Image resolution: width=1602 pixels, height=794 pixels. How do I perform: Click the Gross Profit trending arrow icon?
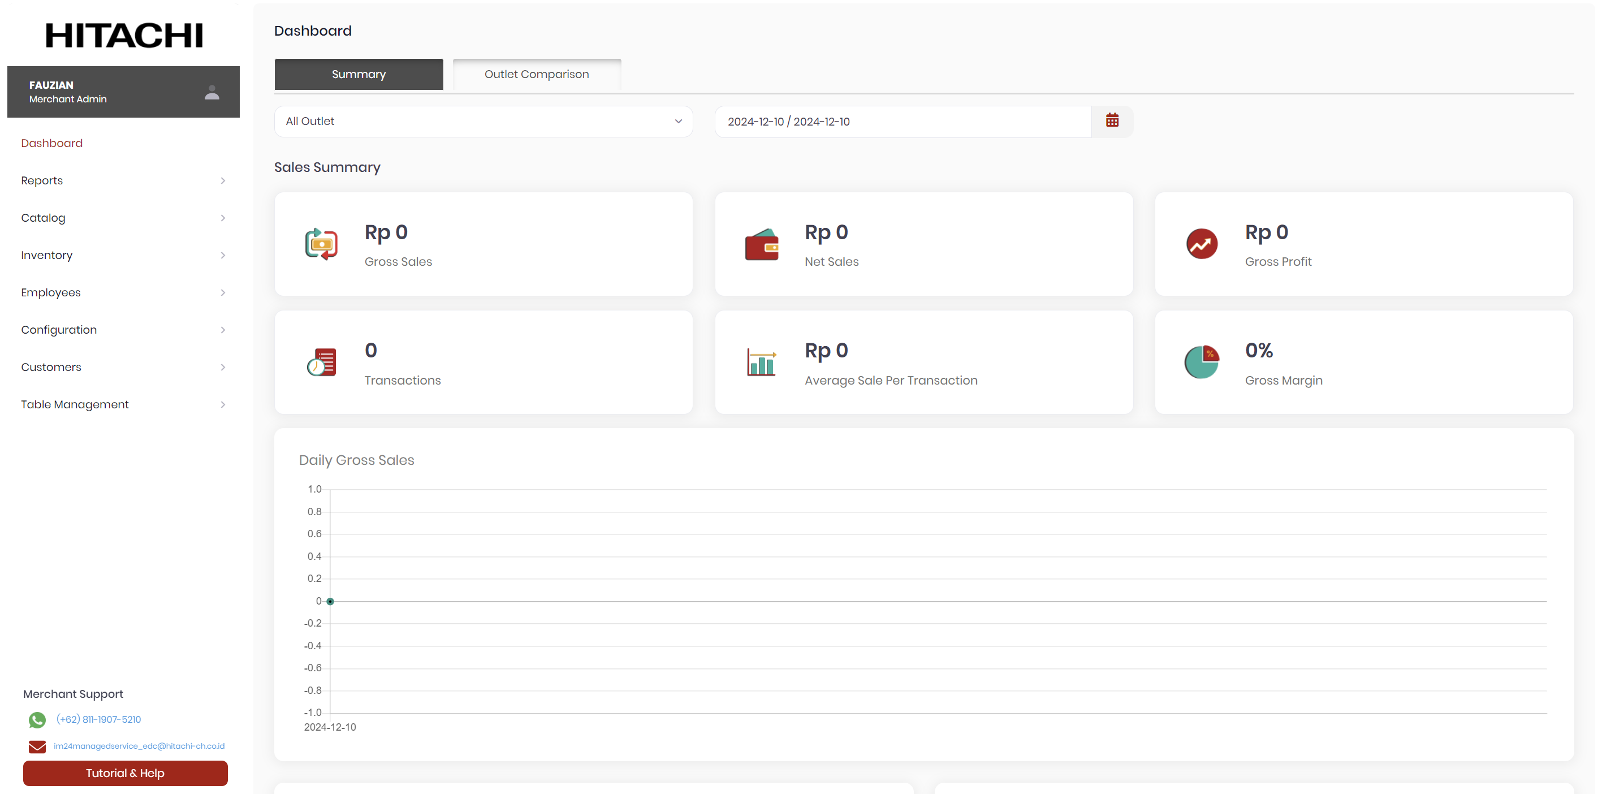(x=1202, y=244)
